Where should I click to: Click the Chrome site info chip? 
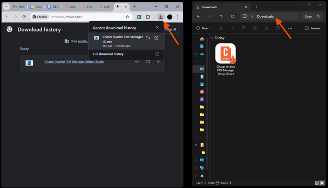[40, 17]
